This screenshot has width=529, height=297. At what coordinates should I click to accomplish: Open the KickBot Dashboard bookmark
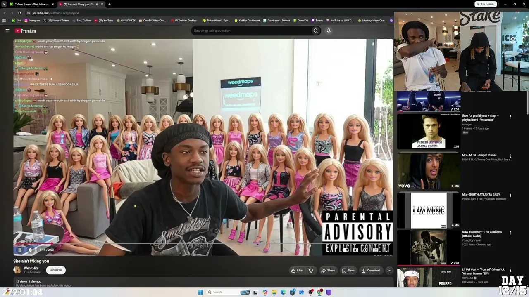[247, 21]
